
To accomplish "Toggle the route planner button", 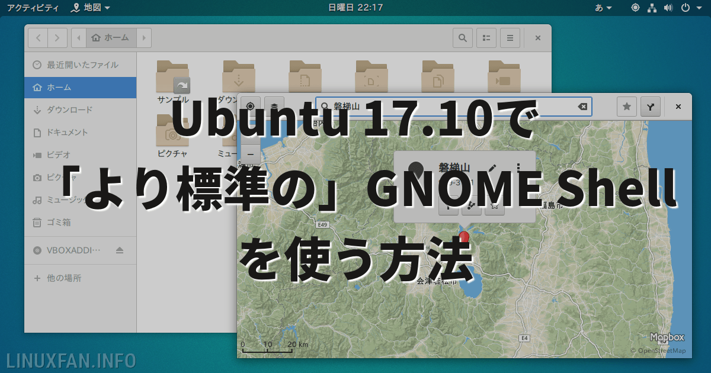I will (x=651, y=107).
